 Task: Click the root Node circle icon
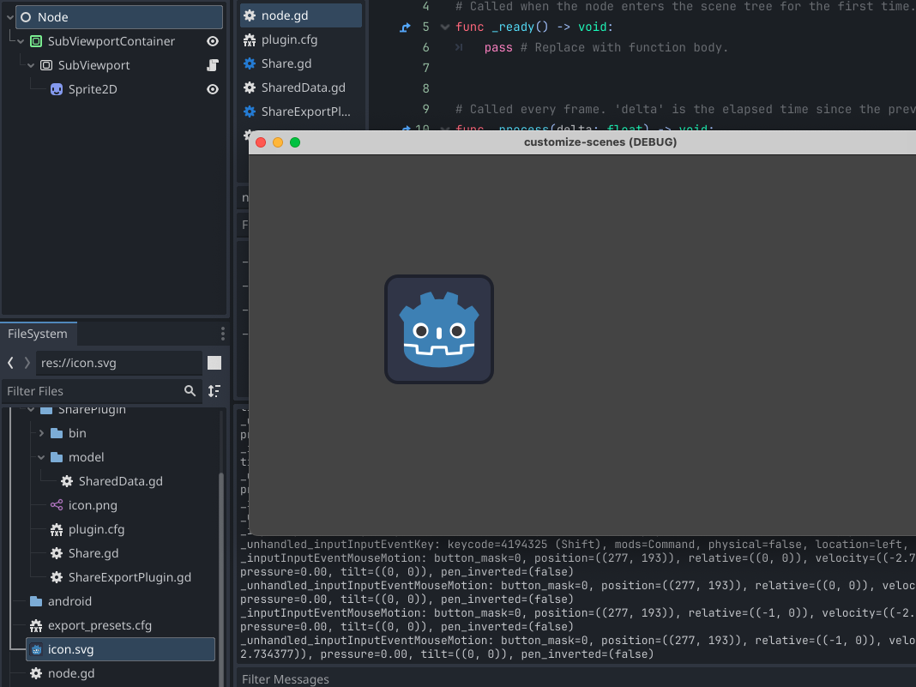[26, 17]
